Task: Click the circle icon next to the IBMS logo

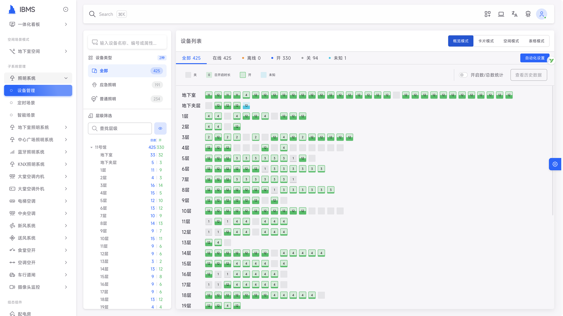Action: [65, 9]
